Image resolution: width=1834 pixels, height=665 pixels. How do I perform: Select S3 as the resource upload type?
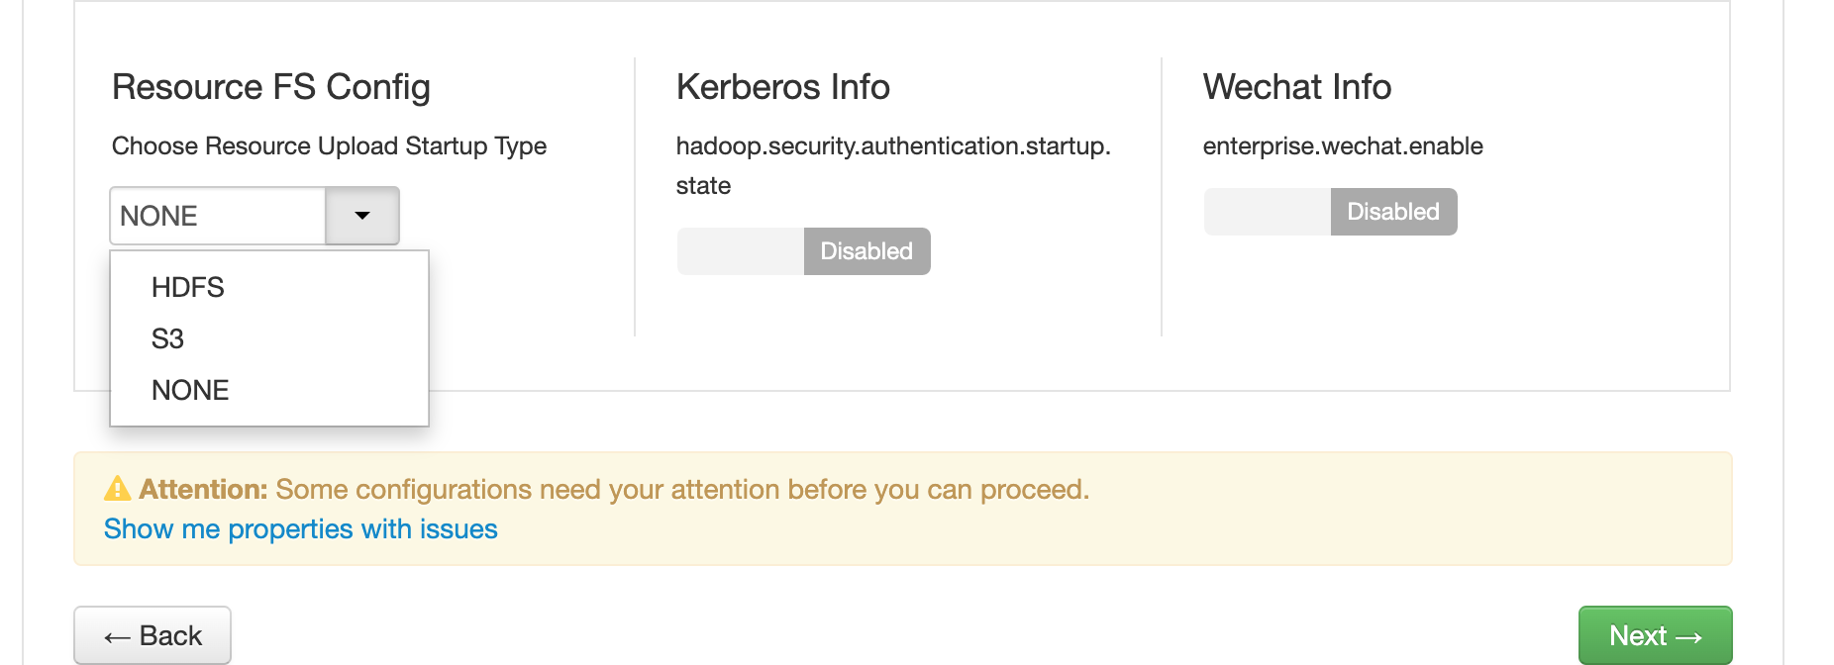[x=168, y=339]
